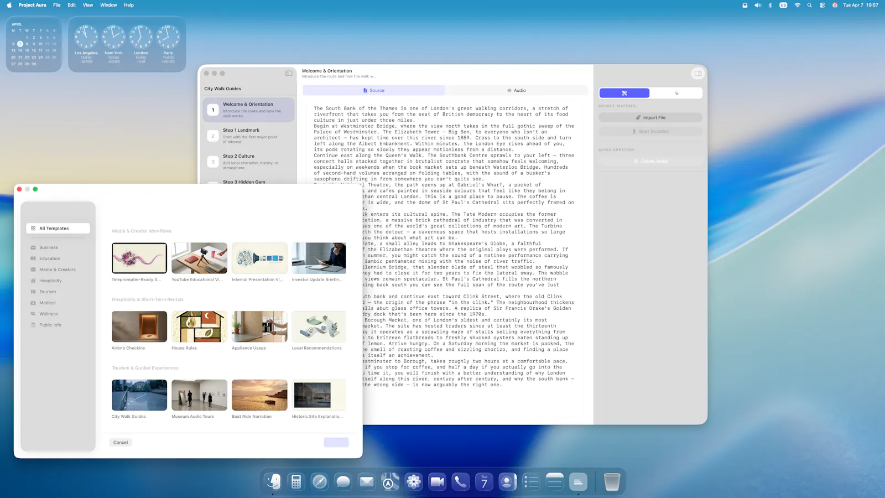Switch to the Audio tab

click(x=517, y=90)
